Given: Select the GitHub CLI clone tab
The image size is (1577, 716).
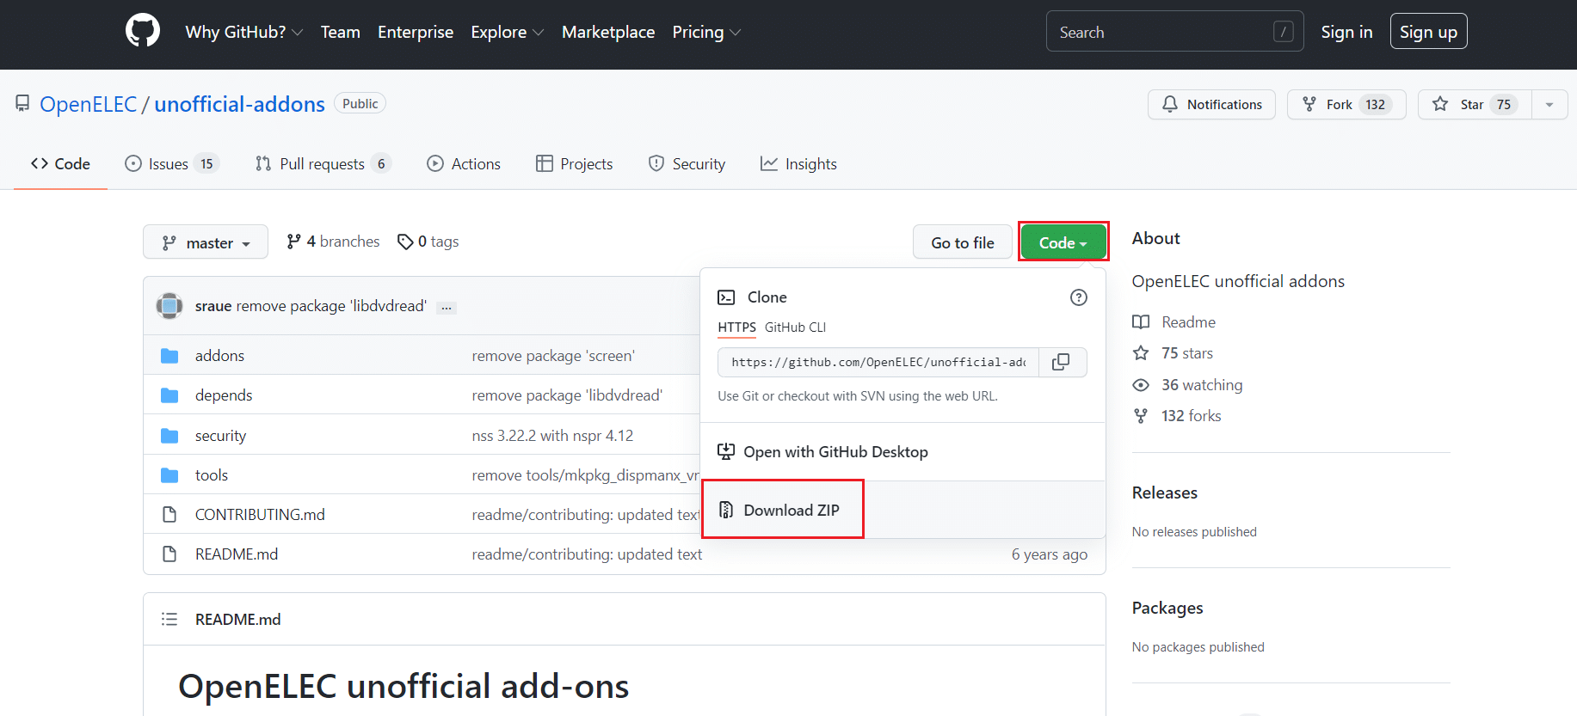Looking at the screenshot, I should coord(795,327).
